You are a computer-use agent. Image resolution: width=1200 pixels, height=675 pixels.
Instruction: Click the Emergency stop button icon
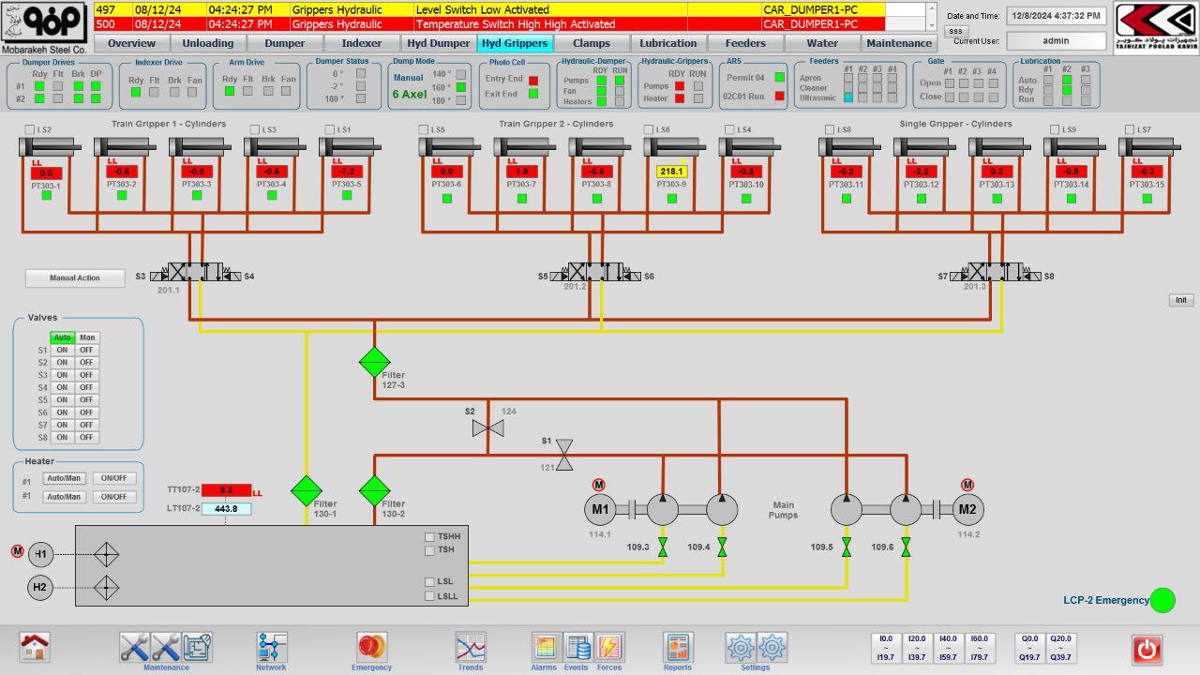[x=372, y=647]
